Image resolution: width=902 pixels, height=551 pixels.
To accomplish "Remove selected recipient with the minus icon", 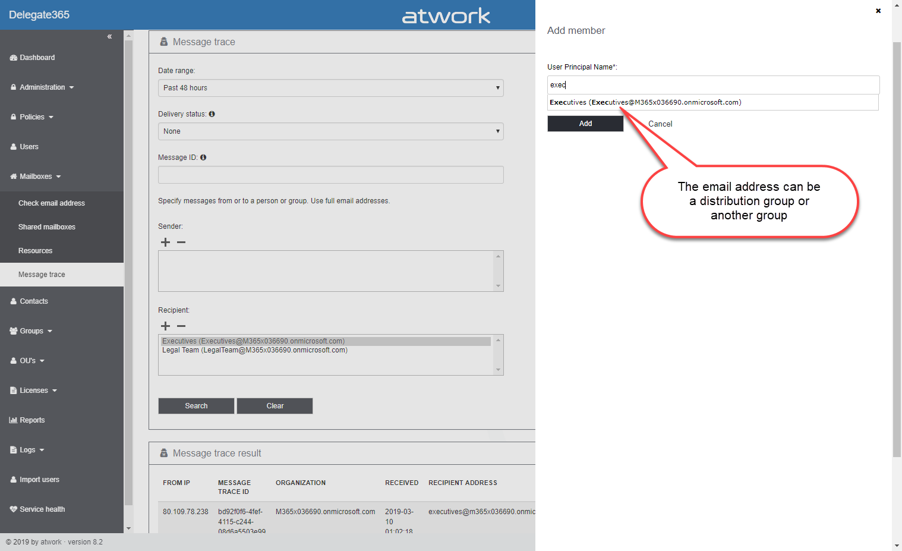I will point(181,326).
